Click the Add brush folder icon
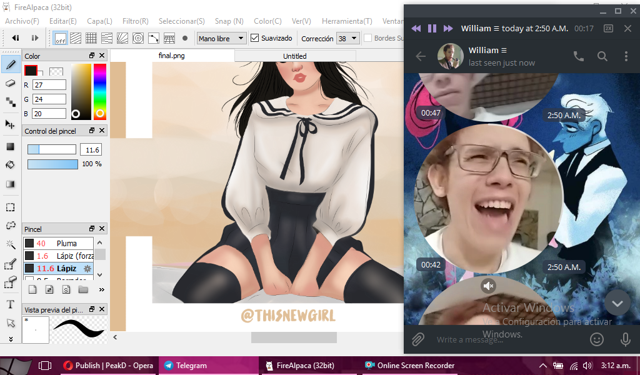Screen dimensions: 640x375 point(83,290)
